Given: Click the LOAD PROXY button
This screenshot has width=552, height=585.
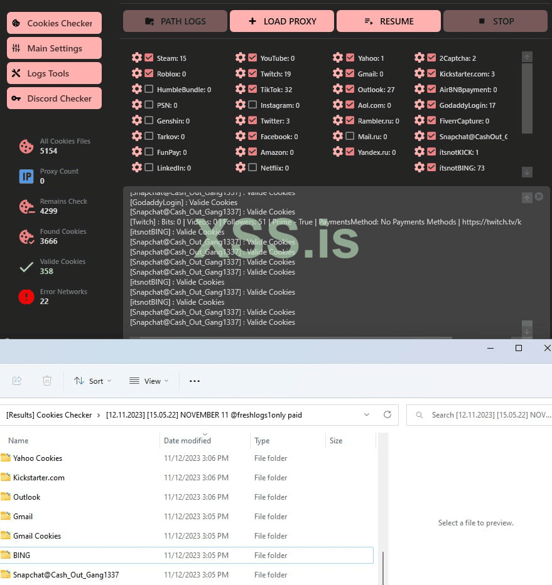Looking at the screenshot, I should [x=282, y=21].
